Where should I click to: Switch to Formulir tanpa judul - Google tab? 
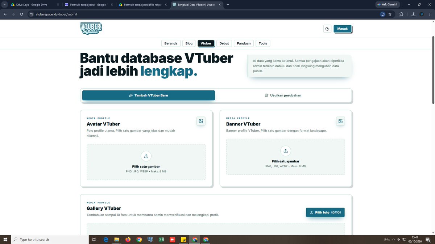(89, 5)
